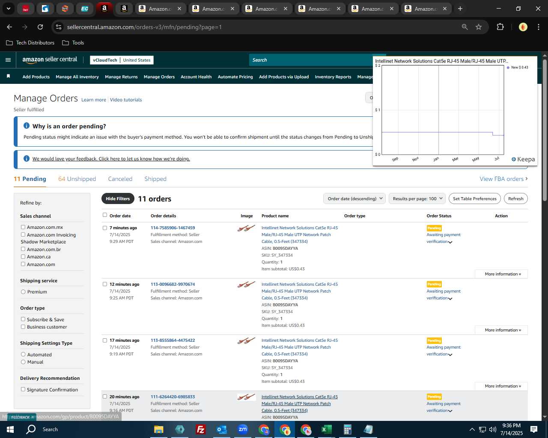Open the Tech Distributors bookmarks folder
Image resolution: width=548 pixels, height=438 pixels.
tap(30, 43)
